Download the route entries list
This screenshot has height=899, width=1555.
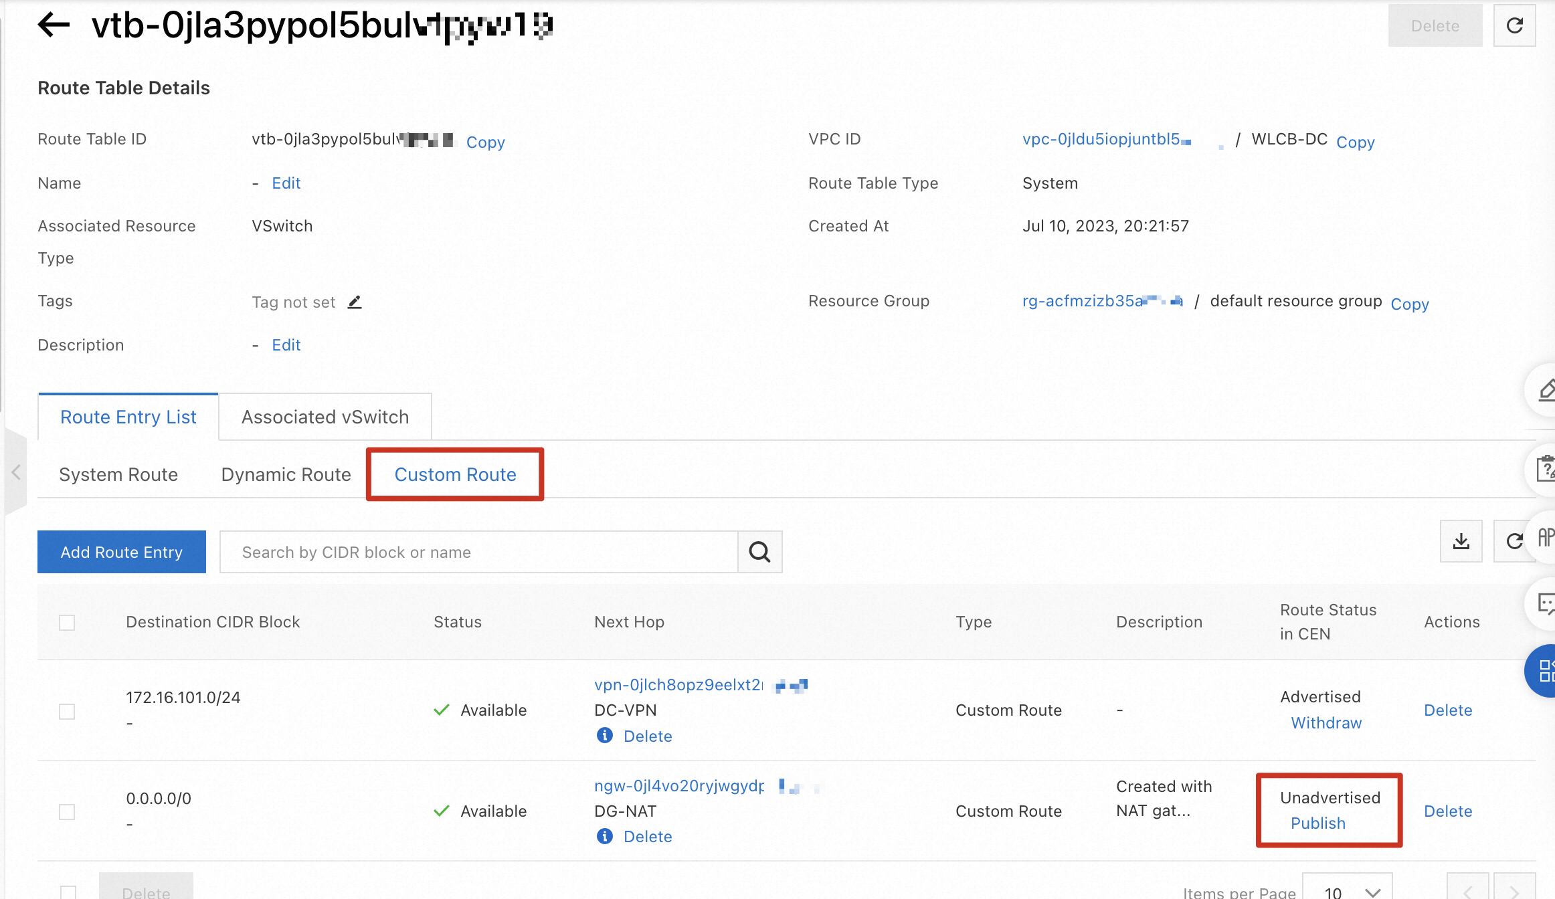click(x=1461, y=541)
